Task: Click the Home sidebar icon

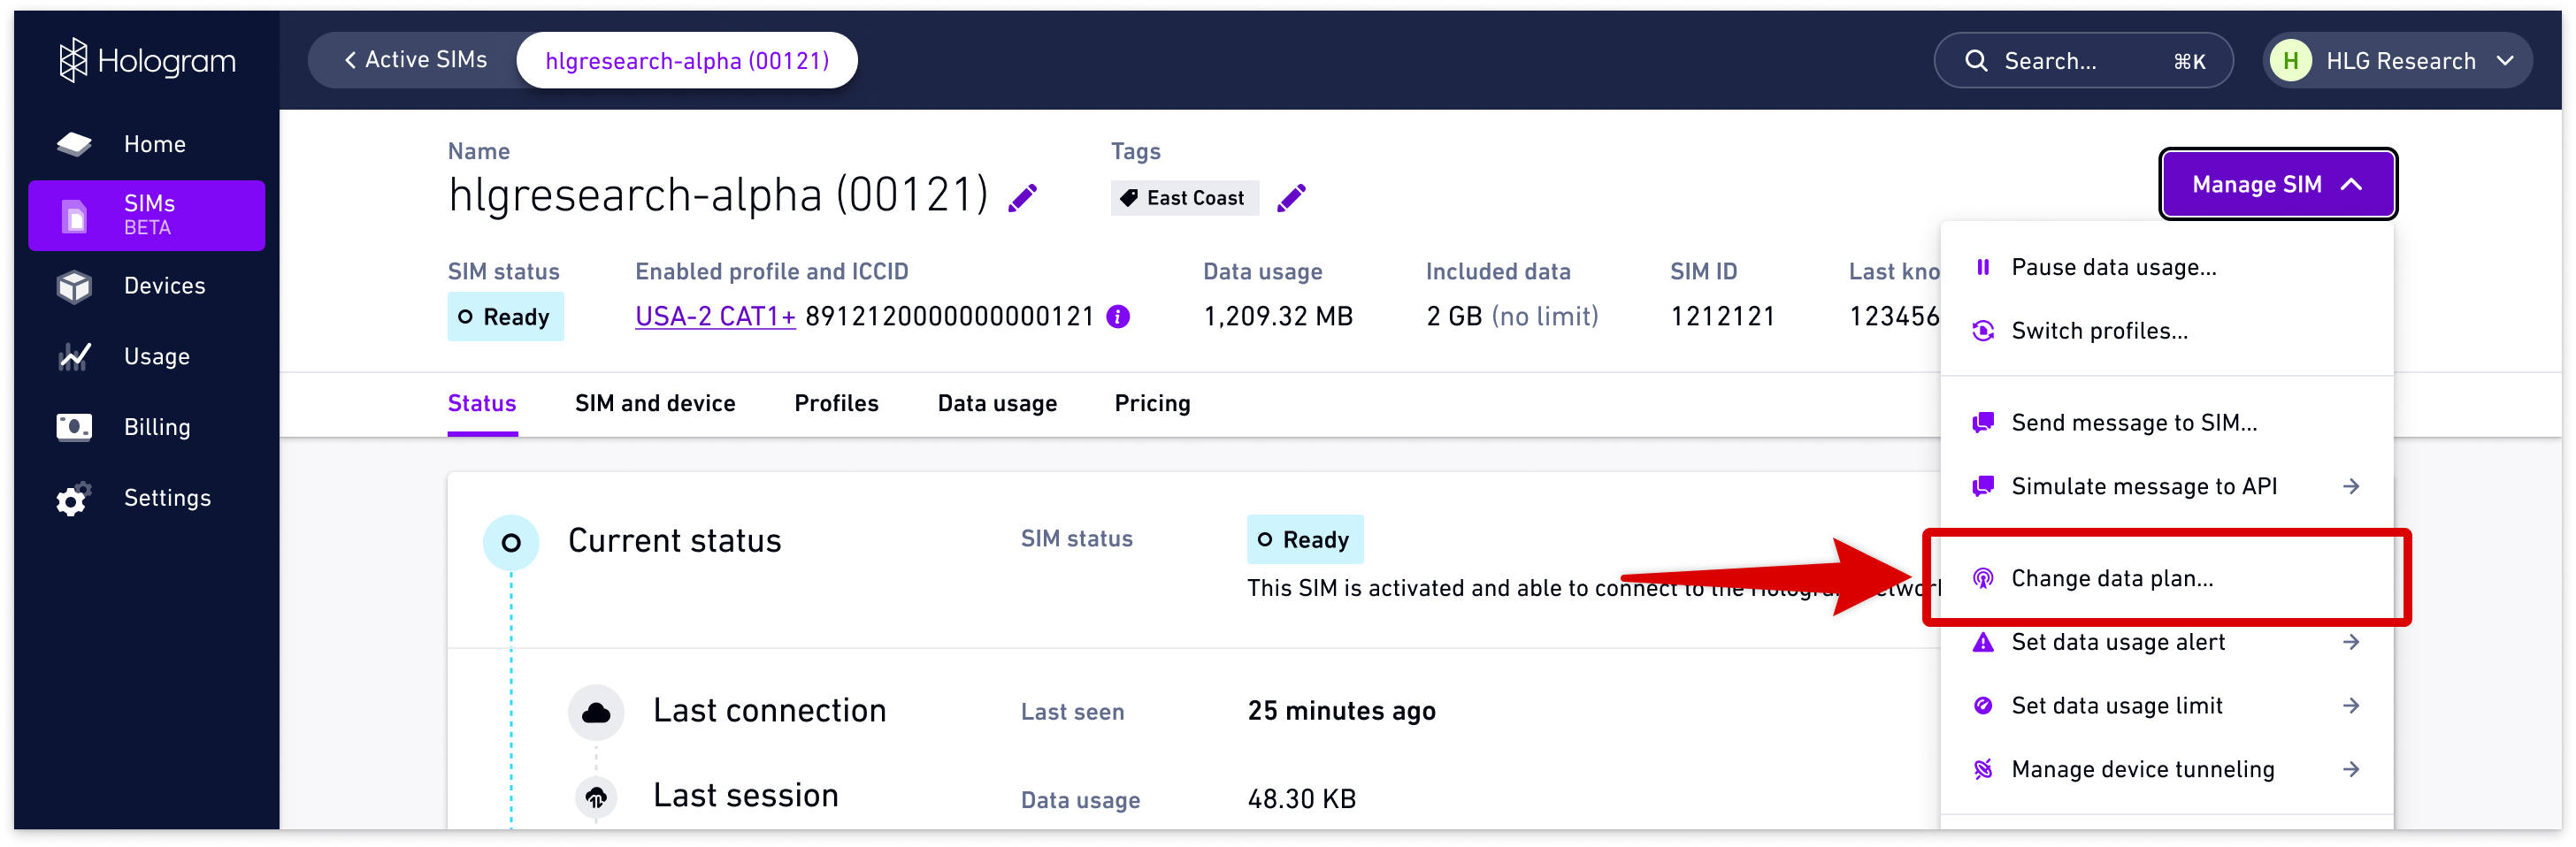Action: click(74, 144)
